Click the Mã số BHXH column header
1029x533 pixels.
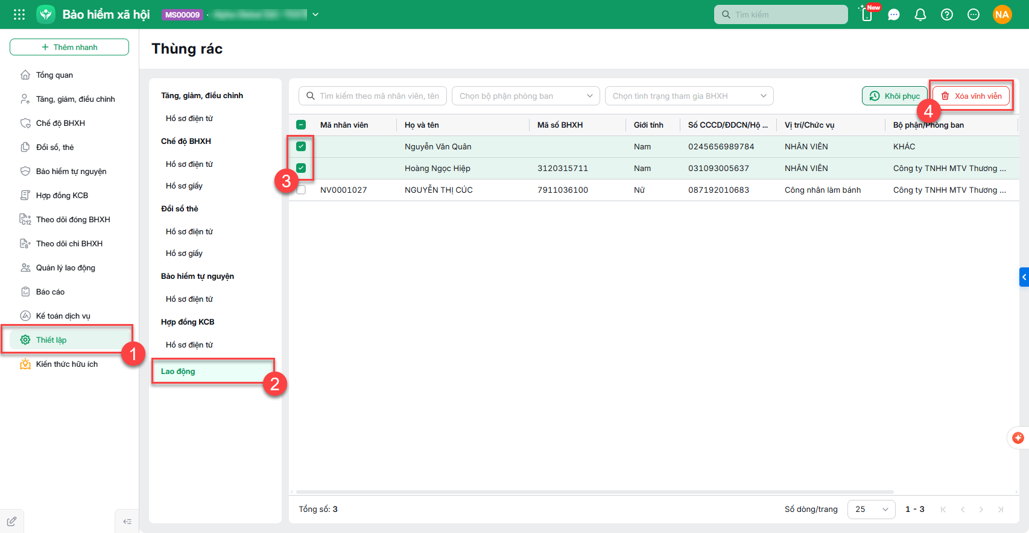[x=560, y=125]
